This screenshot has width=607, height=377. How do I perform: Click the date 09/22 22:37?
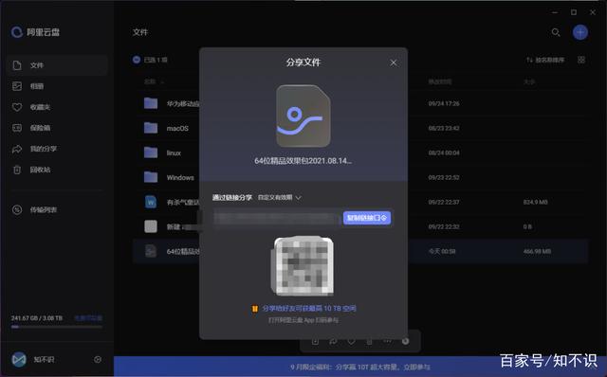[444, 202]
